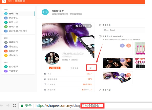Click the 蝦皮優選 orange badge
The height and width of the screenshot is (110, 152).
[x=55, y=68]
